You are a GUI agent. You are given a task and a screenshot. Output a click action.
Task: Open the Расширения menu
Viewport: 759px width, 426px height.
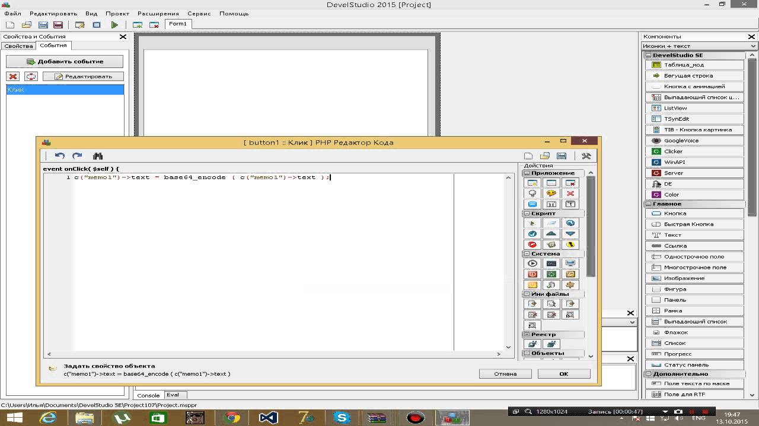point(158,14)
